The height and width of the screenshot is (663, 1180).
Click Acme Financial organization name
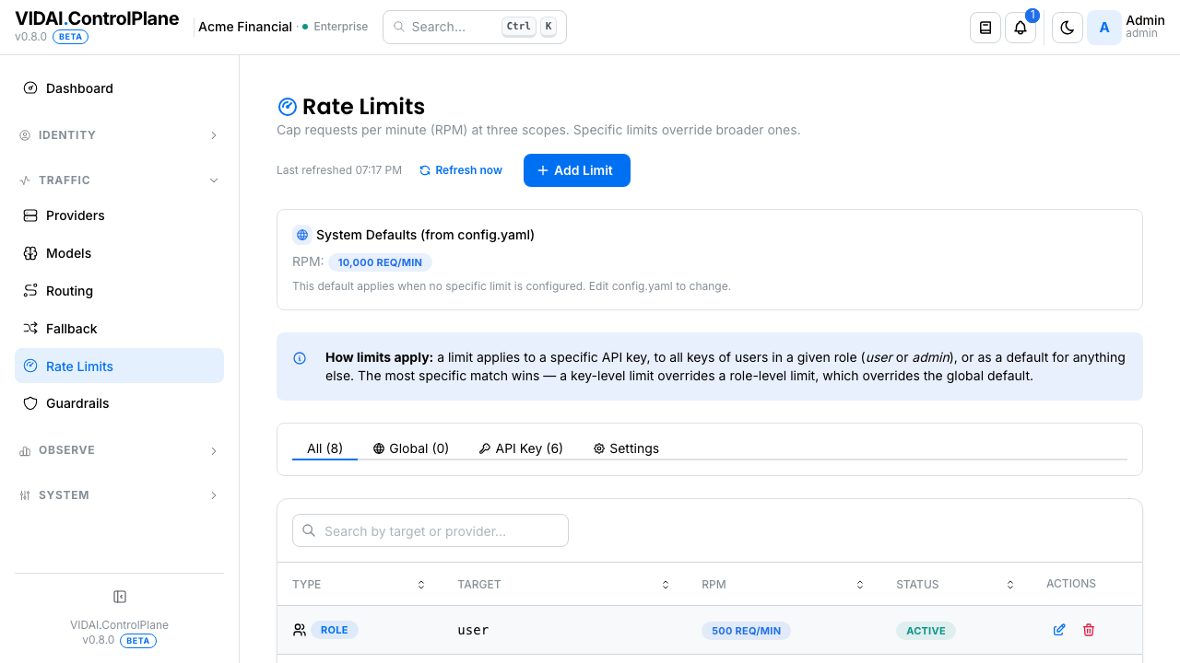click(245, 27)
